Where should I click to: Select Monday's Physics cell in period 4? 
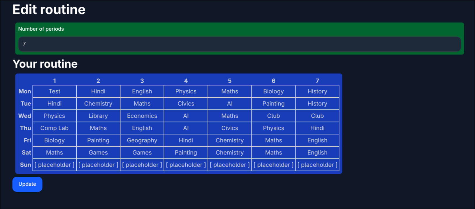tap(186, 91)
